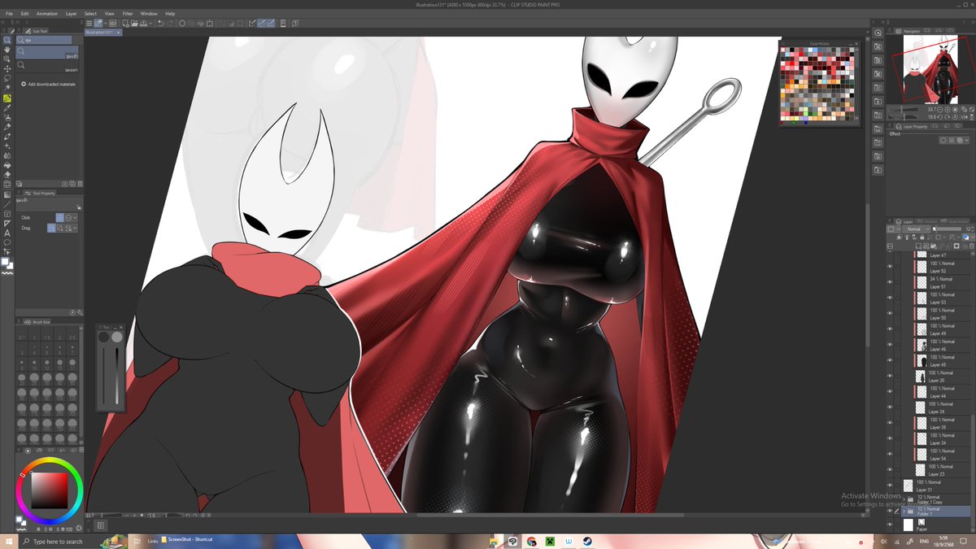Toggle Paper layer visibility eye
Viewport: 976px width, 549px height.
890,525
